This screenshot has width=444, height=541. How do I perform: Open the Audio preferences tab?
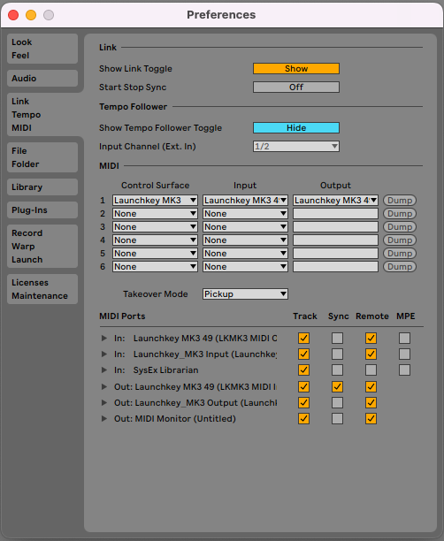point(42,79)
